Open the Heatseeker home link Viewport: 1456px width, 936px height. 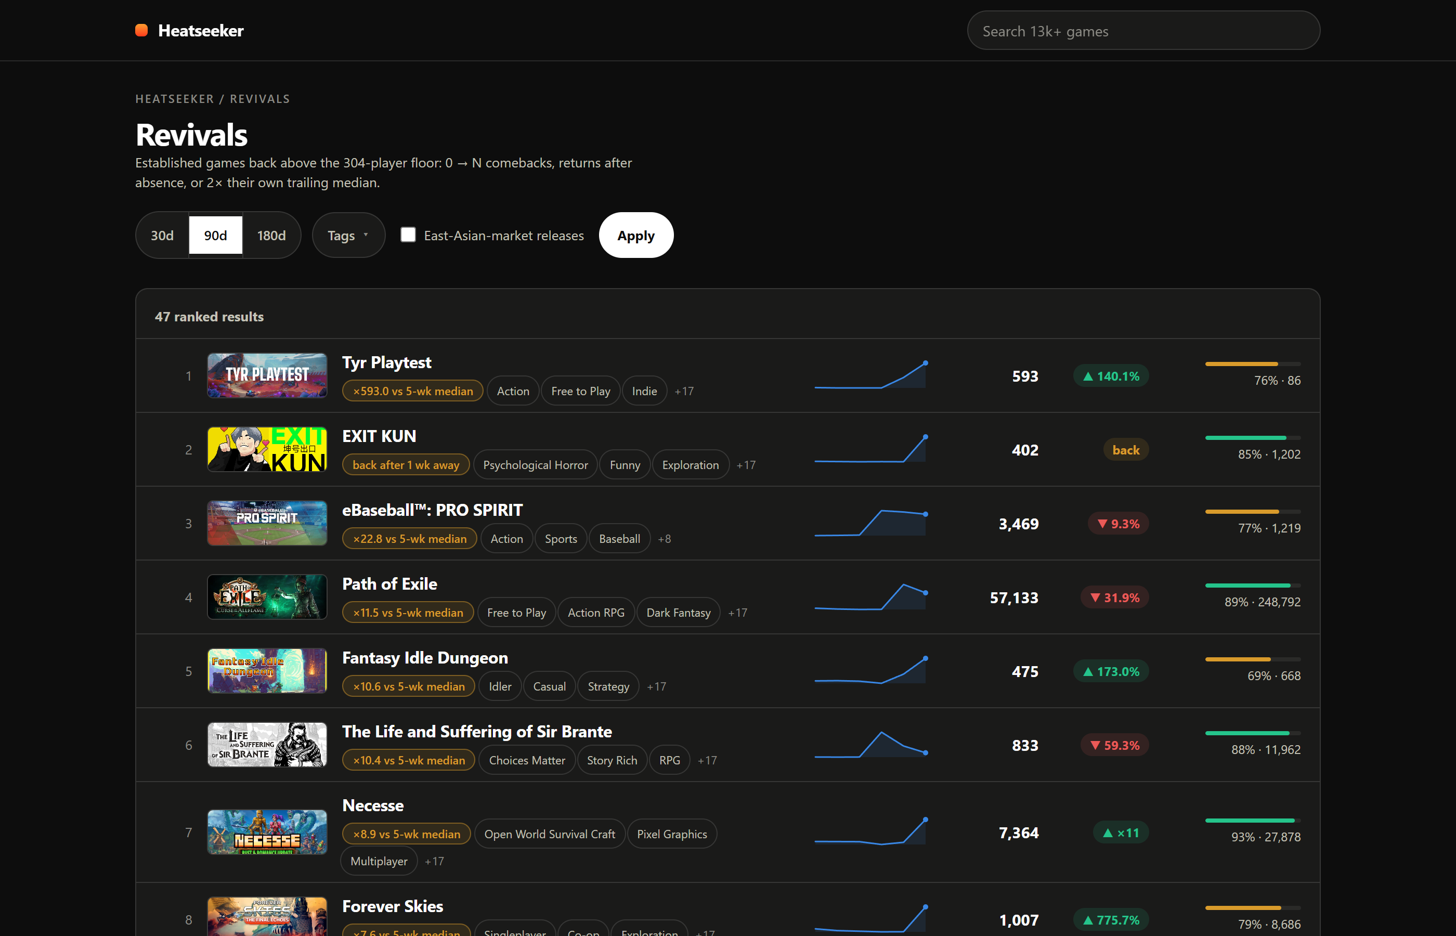(x=189, y=30)
